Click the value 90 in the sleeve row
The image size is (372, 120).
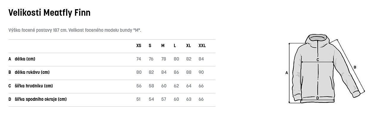201,72
